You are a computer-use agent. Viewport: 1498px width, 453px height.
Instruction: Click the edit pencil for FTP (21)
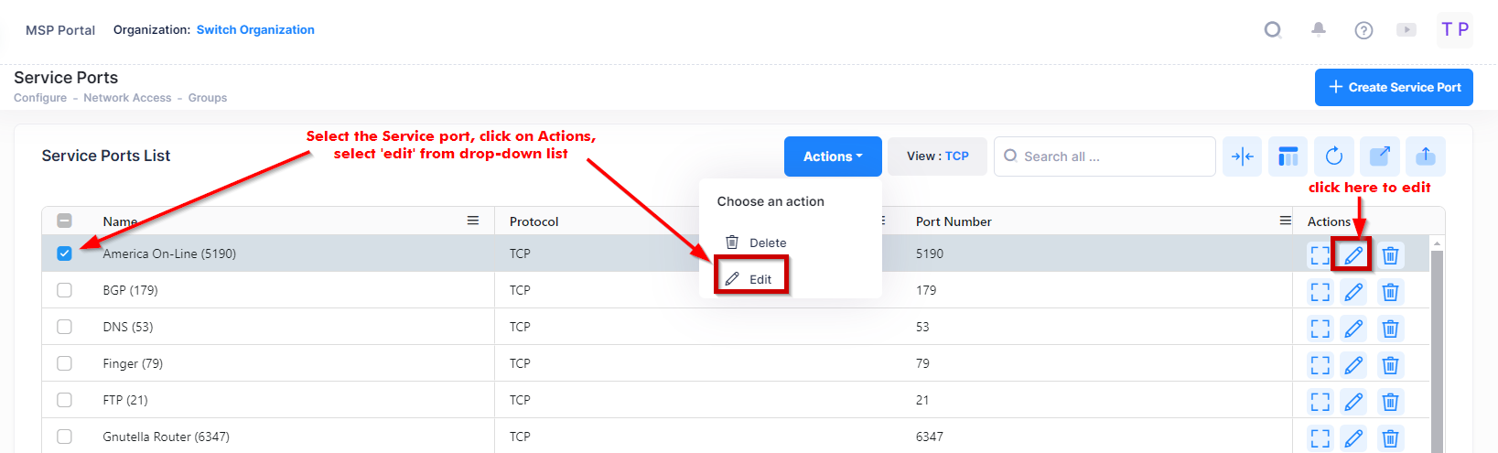point(1353,402)
